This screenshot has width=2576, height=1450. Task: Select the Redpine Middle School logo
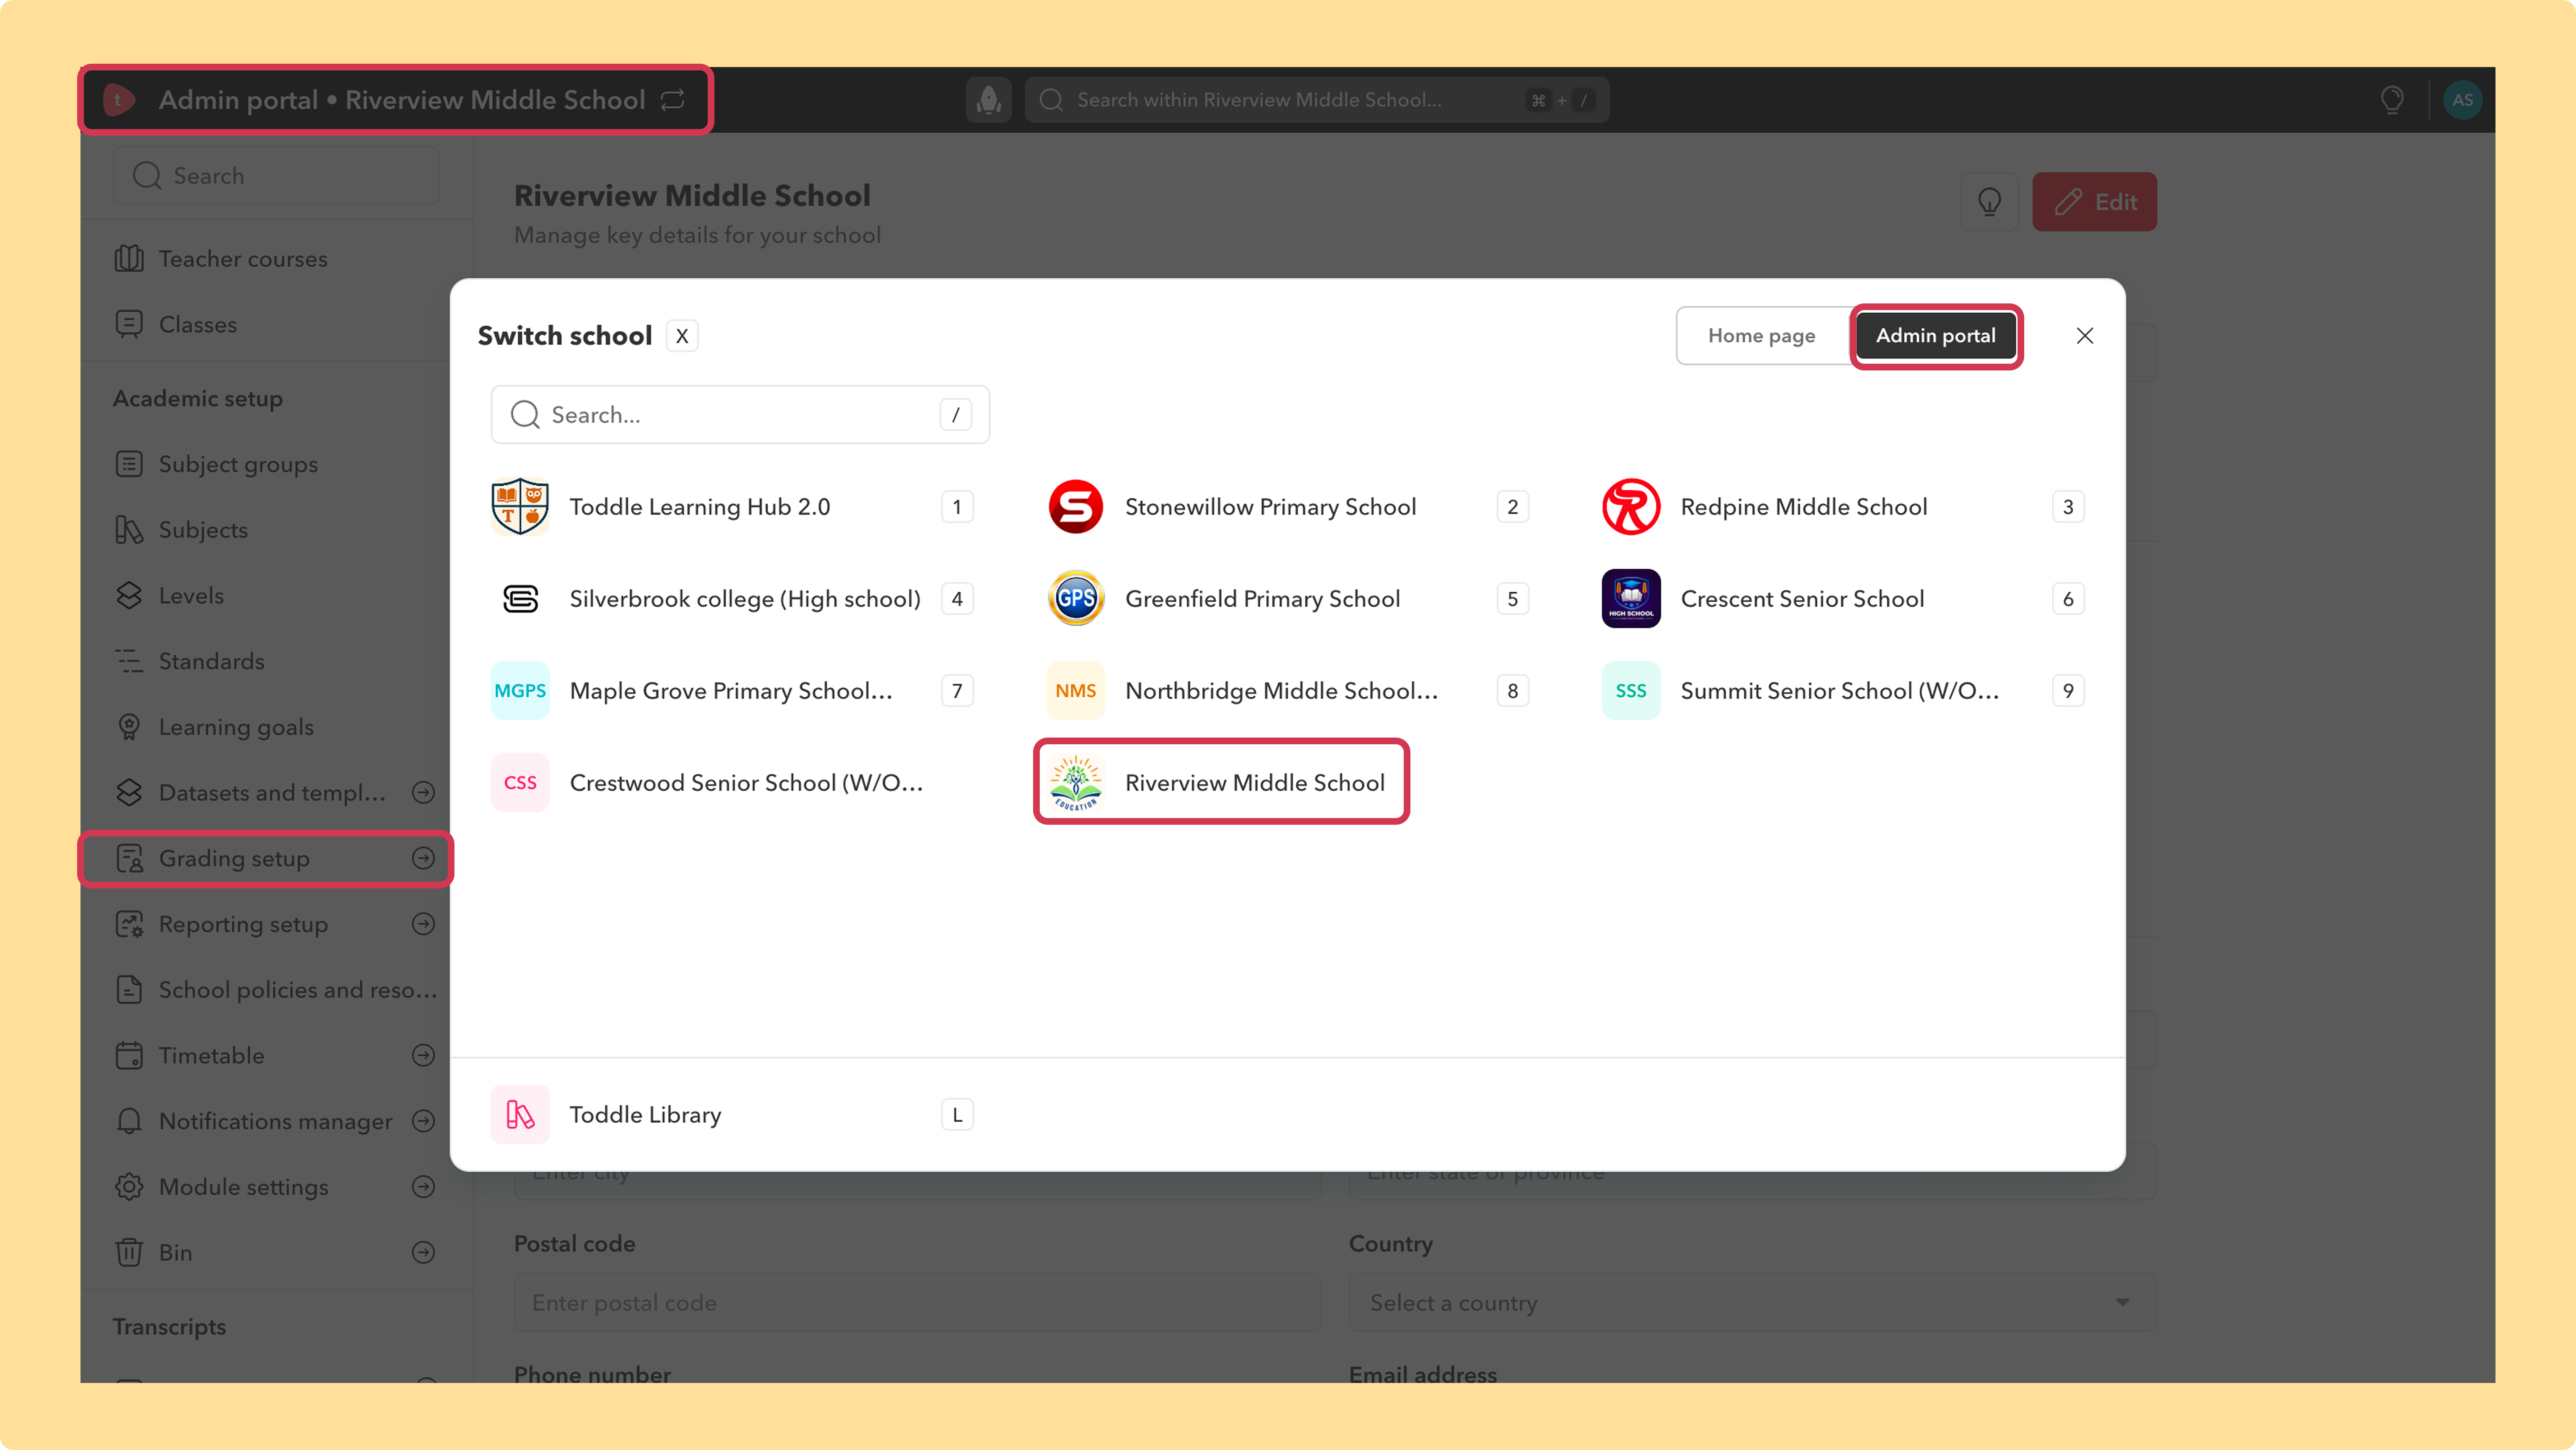(1631, 507)
